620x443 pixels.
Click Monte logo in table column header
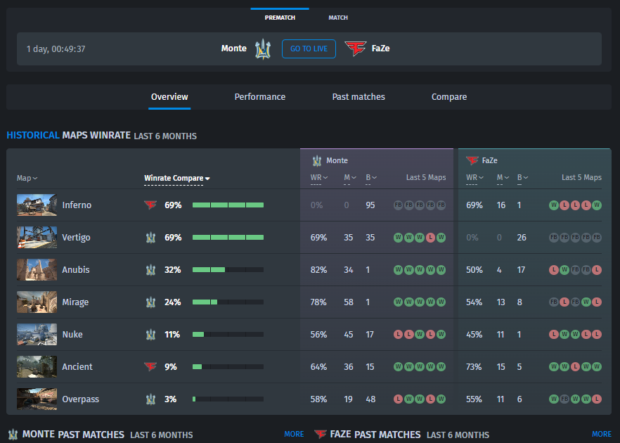point(317,160)
